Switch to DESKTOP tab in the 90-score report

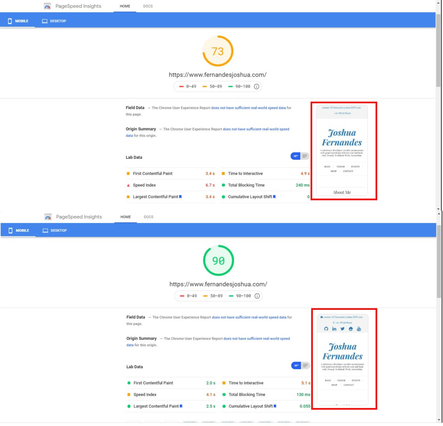(55, 230)
